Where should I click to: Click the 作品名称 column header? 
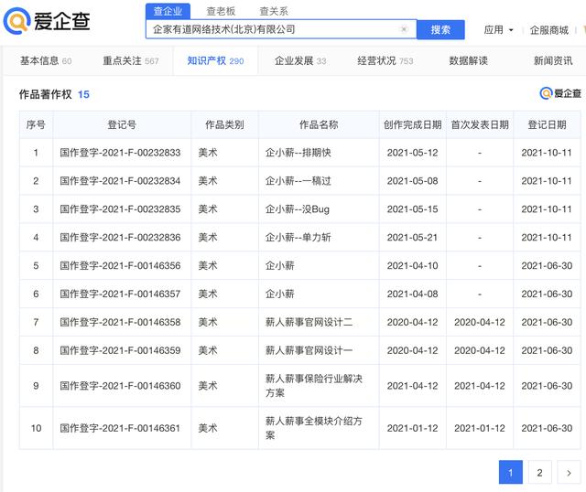[x=319, y=124]
